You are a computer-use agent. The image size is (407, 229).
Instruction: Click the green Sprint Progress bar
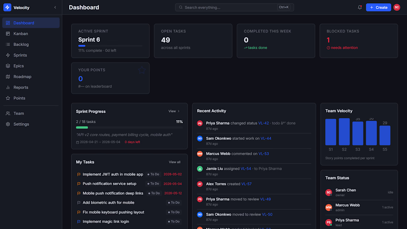[x=129, y=128]
